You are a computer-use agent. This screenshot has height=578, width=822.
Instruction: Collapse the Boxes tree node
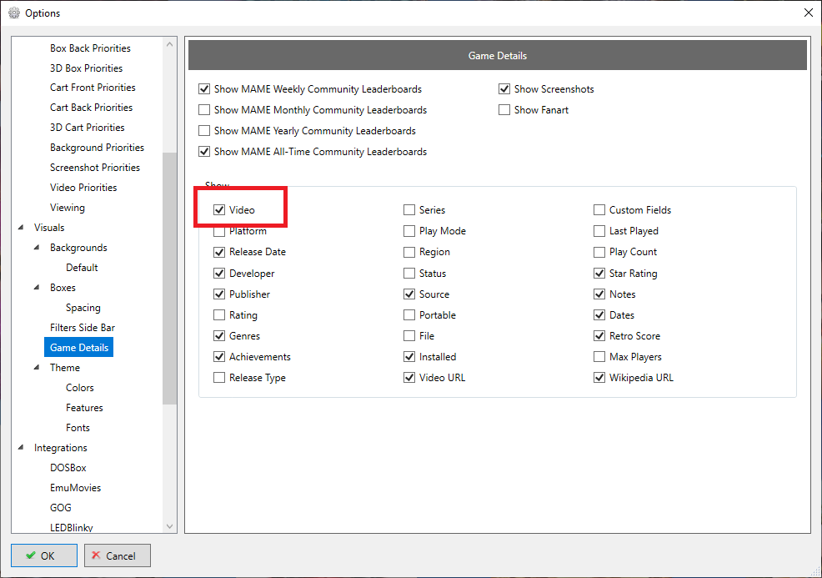tap(37, 288)
